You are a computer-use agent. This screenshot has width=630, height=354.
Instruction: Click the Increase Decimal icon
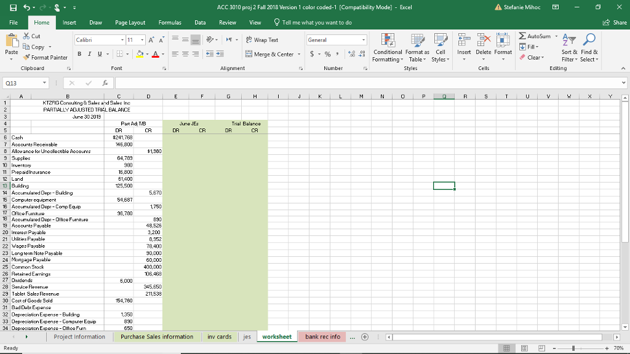[x=351, y=54]
